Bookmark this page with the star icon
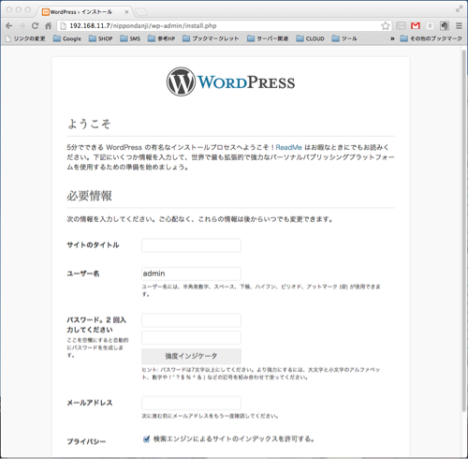Screen dimensions: 468x459 [x=386, y=26]
